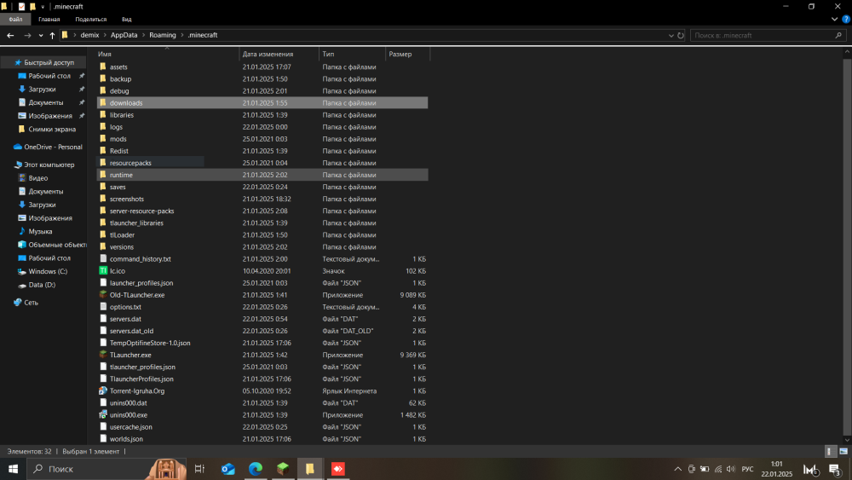852x480 pixels.
Task: Click the lc.ico green icon
Action: (103, 271)
